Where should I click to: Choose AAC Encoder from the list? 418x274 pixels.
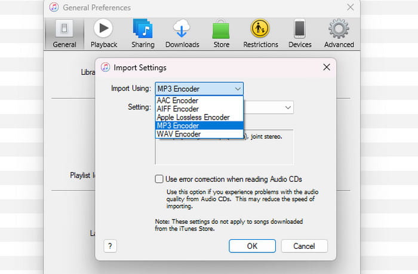click(x=199, y=101)
